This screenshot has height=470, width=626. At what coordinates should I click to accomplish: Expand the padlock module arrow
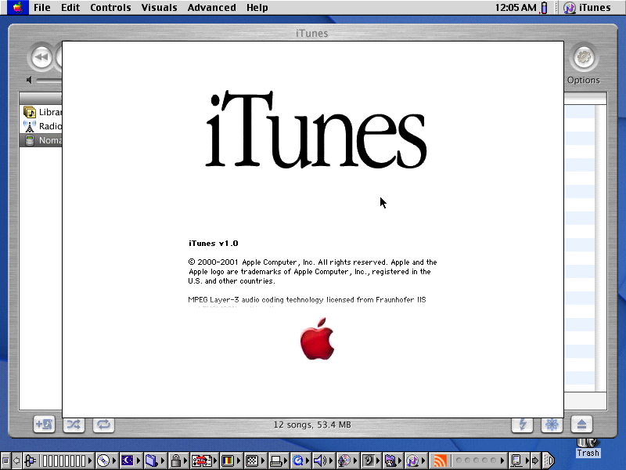point(185,461)
